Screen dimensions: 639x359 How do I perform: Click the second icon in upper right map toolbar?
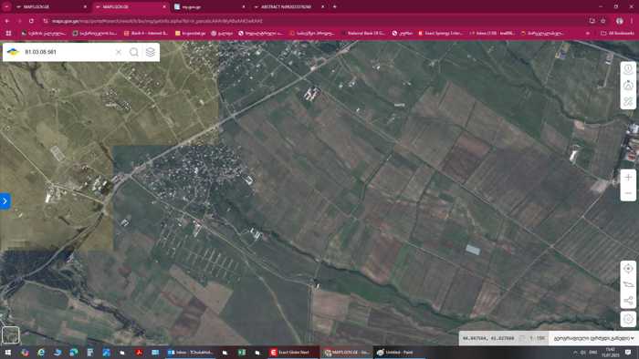tap(628, 86)
